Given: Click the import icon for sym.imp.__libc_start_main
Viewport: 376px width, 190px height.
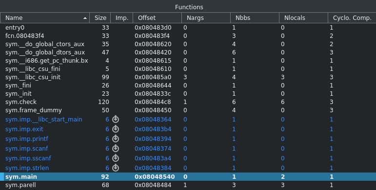Looking at the screenshot, I should (116, 119).
